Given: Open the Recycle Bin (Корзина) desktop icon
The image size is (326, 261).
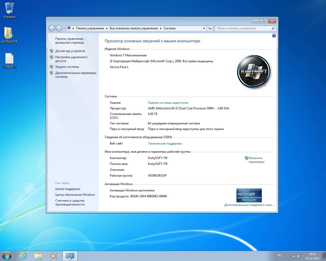Looking at the screenshot, I should tap(9, 10).
